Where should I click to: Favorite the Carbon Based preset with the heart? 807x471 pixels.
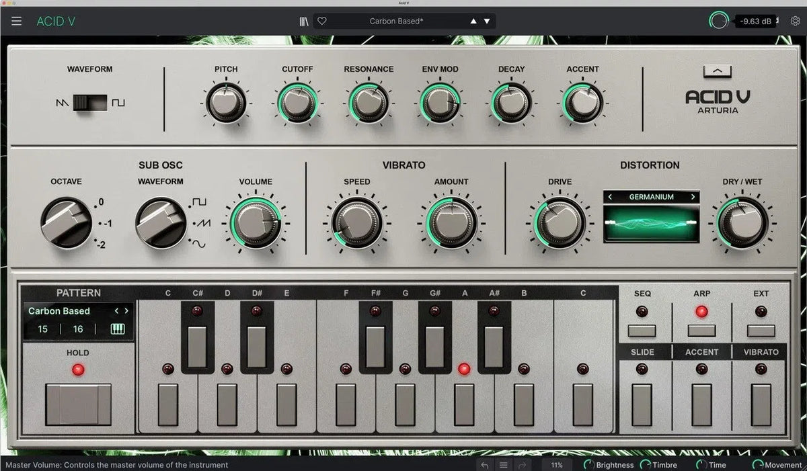pos(321,21)
